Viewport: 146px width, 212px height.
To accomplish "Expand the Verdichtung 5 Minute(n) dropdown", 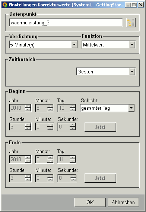I will pyautogui.click(x=74, y=45).
